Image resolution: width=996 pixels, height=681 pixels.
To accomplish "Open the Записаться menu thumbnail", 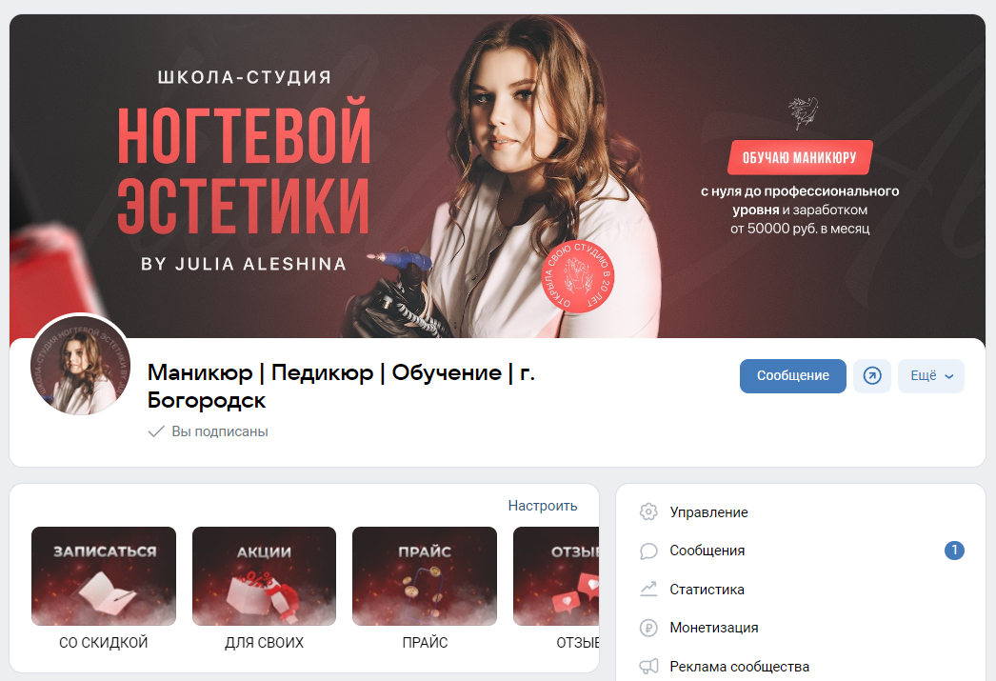I will (104, 576).
